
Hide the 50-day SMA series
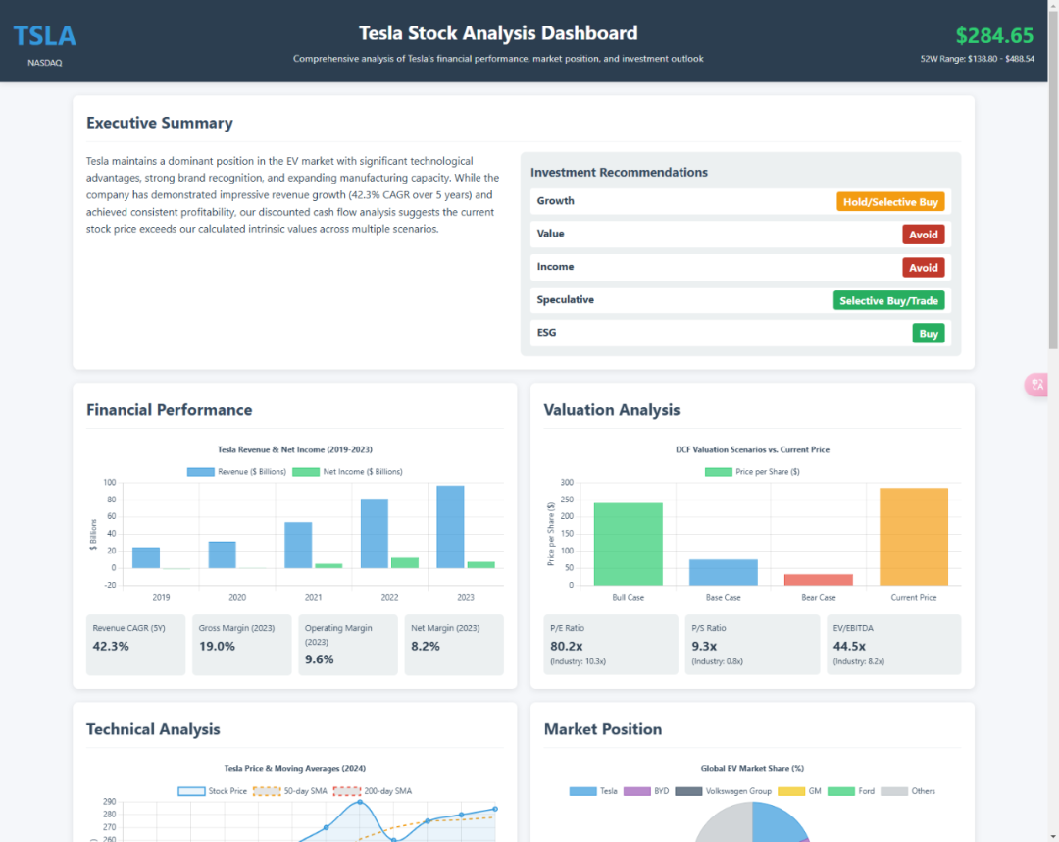click(290, 791)
